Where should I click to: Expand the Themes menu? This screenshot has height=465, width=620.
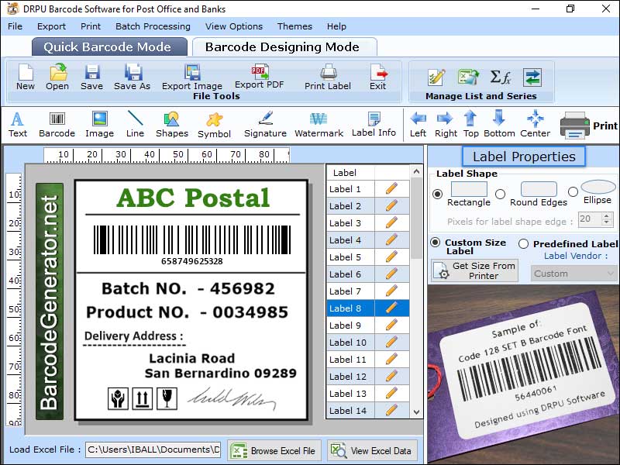pos(294,26)
